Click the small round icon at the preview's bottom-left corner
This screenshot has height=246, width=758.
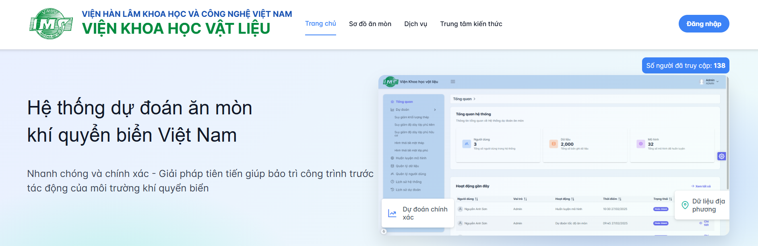pyautogui.click(x=384, y=232)
